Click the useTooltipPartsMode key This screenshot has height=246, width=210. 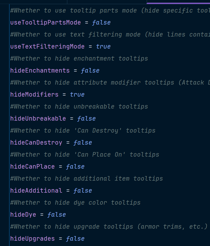tap(46, 23)
